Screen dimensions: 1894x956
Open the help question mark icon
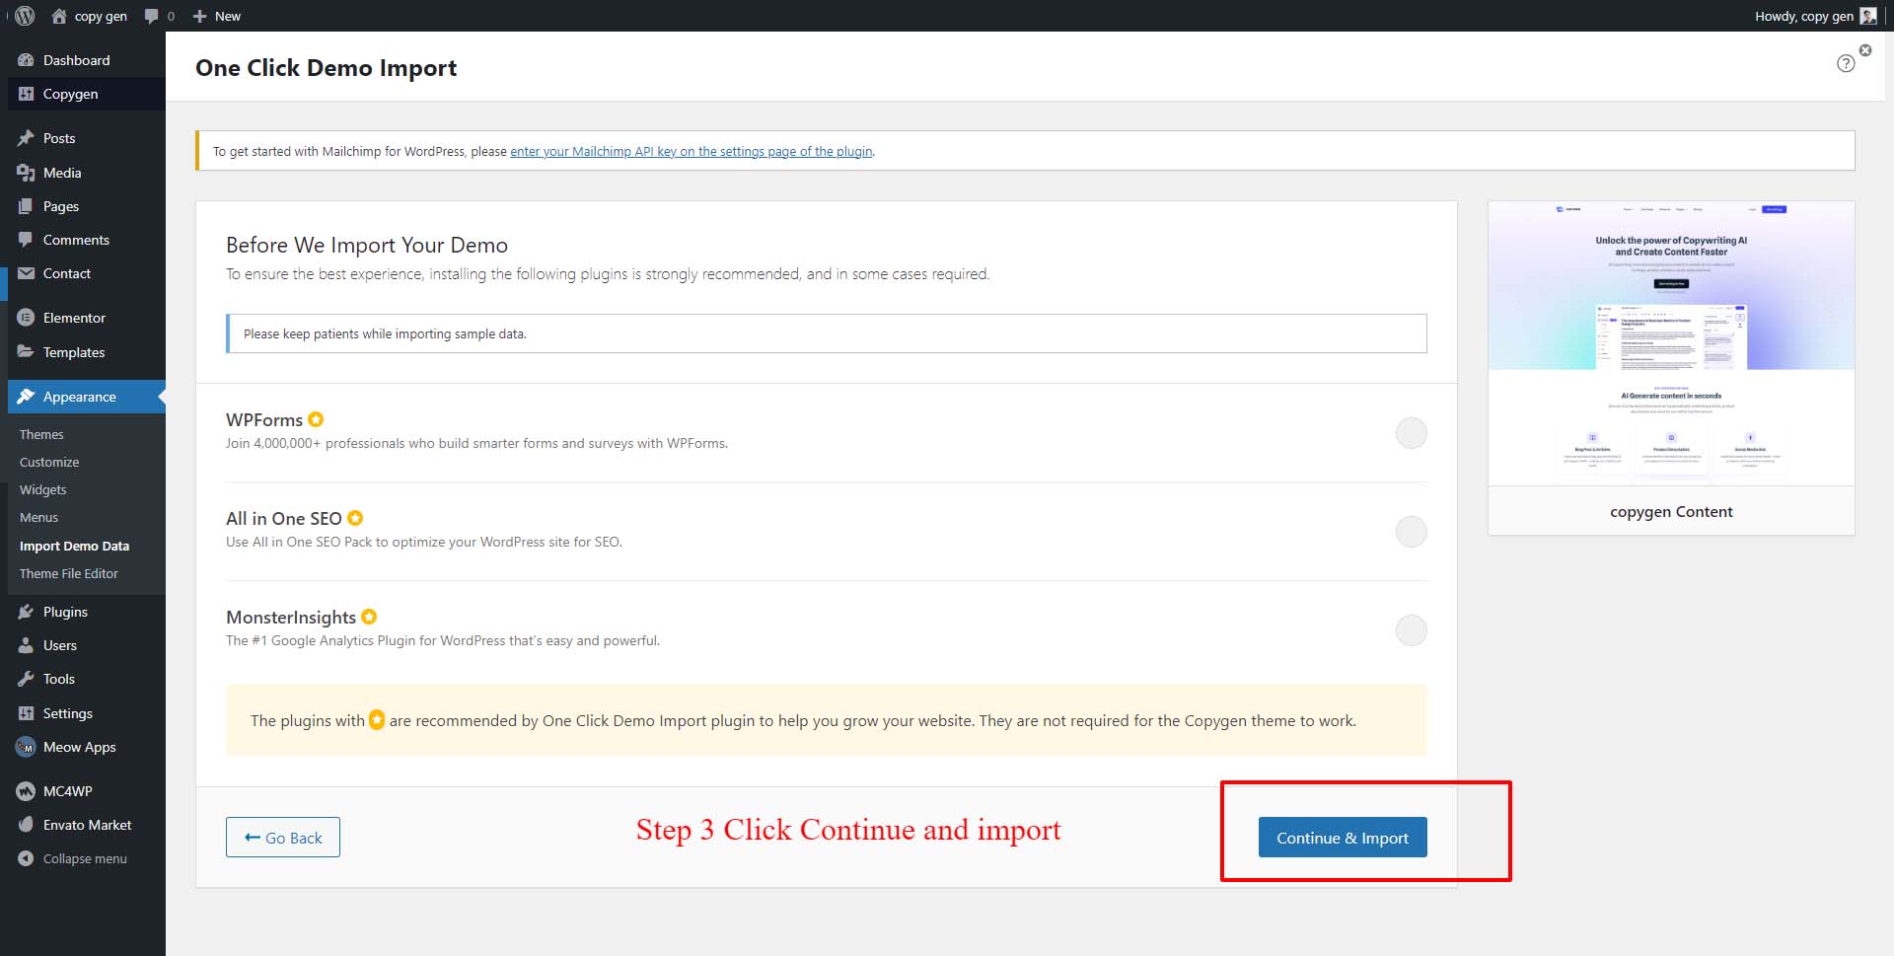1846,64
